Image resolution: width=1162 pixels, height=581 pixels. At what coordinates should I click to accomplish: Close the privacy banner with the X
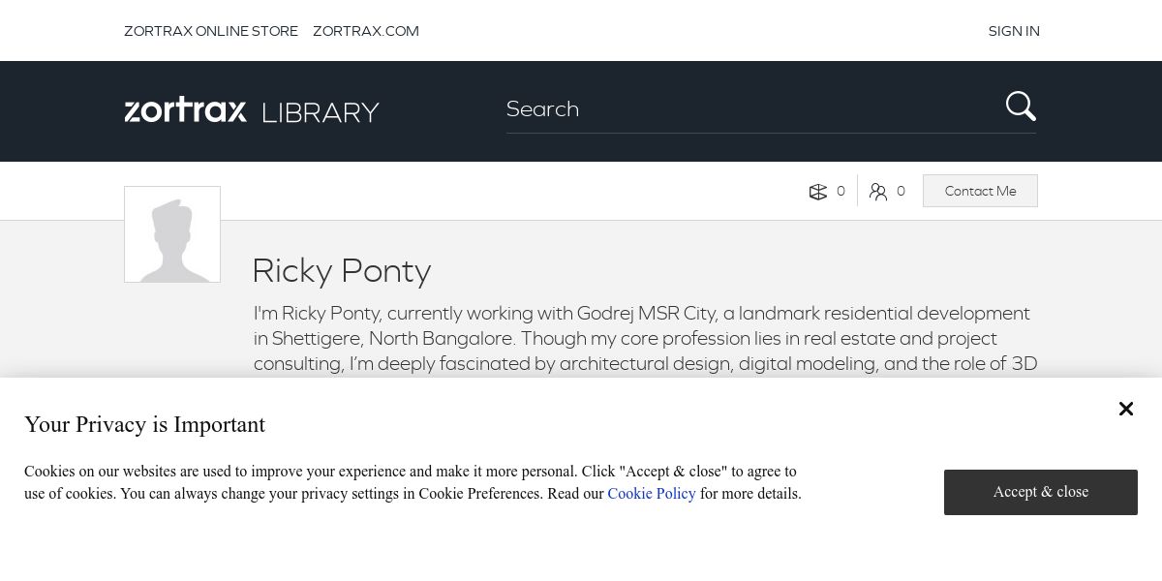(x=1126, y=409)
